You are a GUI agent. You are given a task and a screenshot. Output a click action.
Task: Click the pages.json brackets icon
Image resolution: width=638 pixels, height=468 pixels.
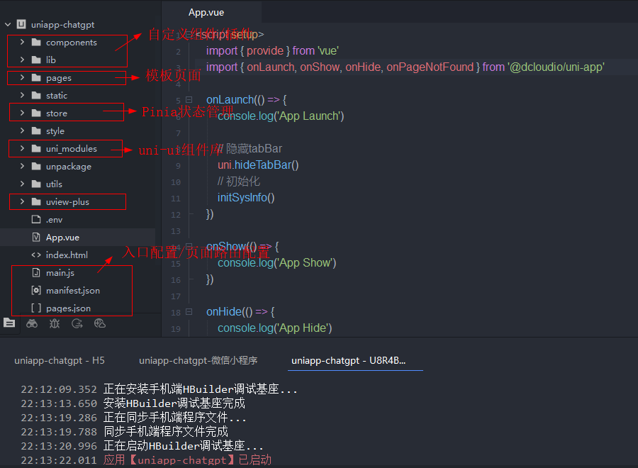[x=36, y=308]
